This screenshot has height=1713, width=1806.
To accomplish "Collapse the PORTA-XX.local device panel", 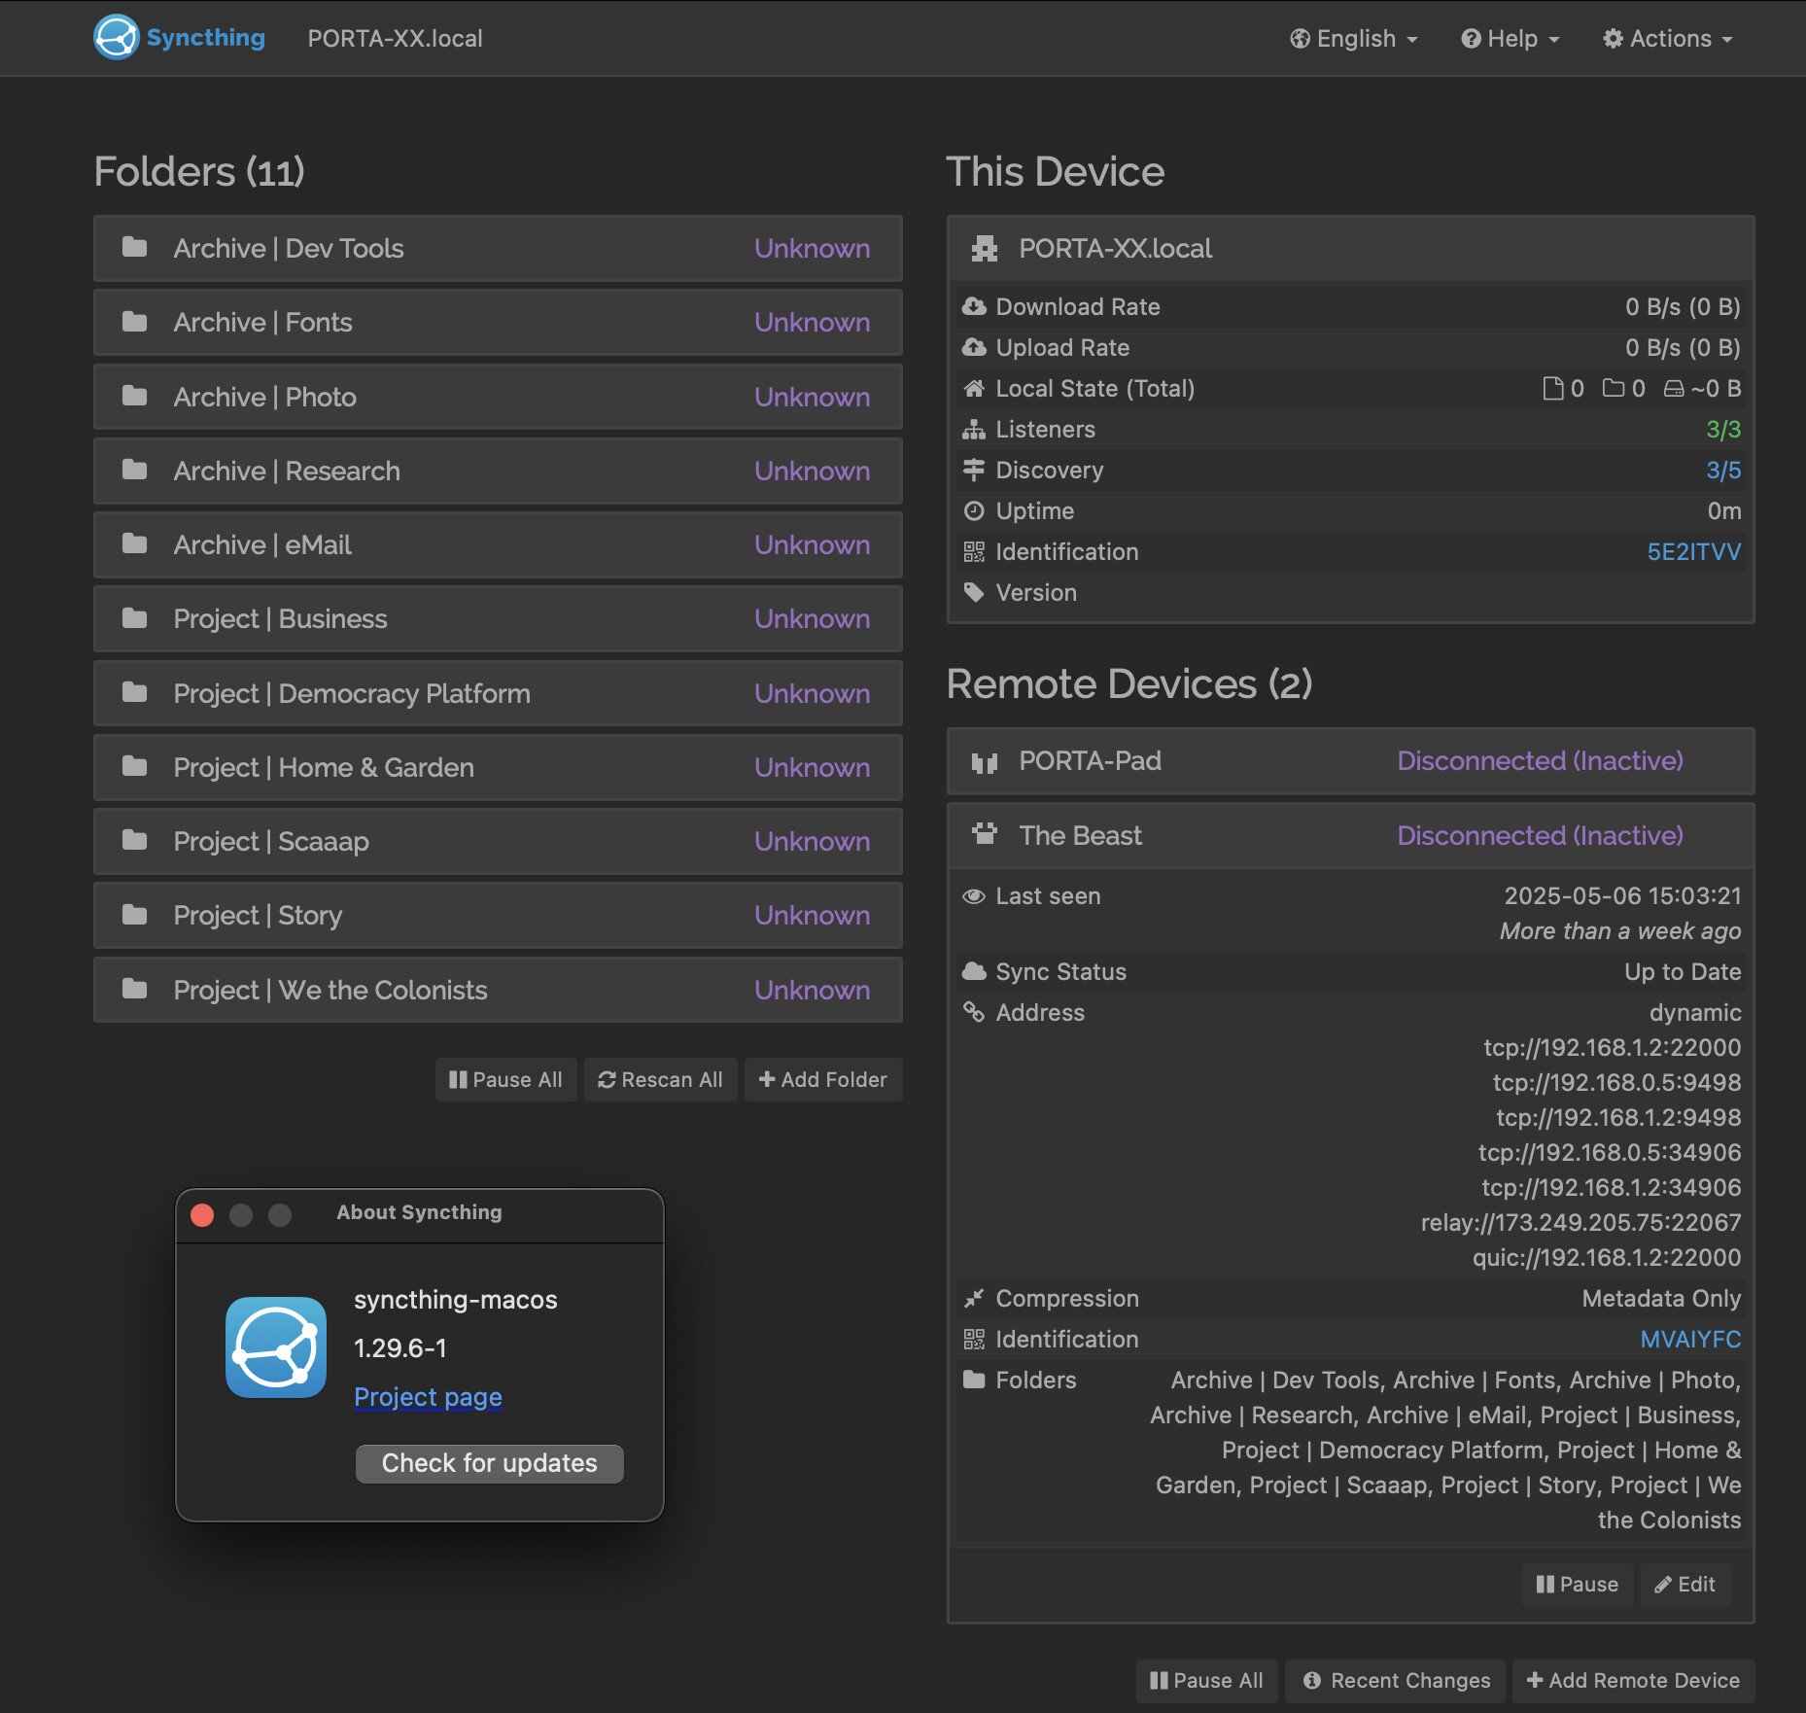I will click(x=1351, y=249).
